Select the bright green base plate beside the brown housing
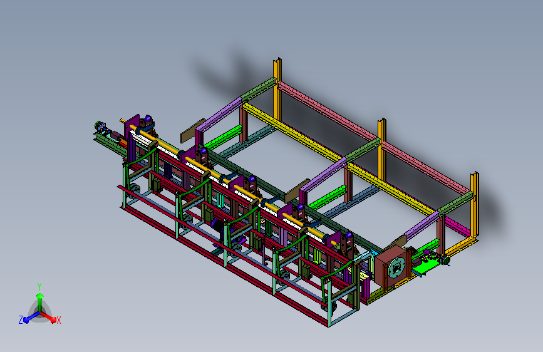This screenshot has height=352, width=543. pyautogui.click(x=426, y=267)
